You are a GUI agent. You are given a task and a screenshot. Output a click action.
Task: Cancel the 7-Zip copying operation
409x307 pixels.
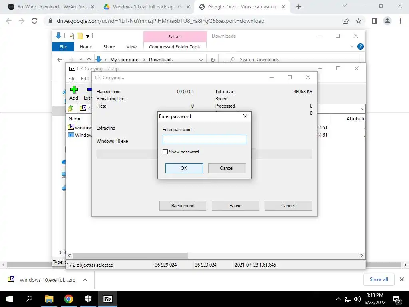click(x=288, y=206)
